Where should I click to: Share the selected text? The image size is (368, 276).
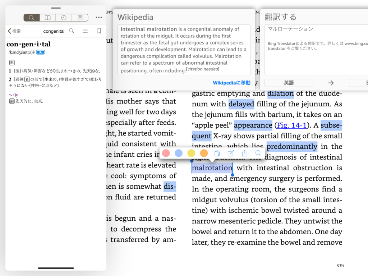244,153
